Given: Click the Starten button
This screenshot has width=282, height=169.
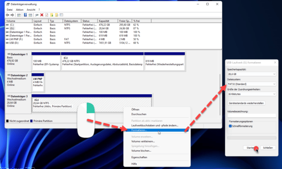Looking at the screenshot, I should [251, 148].
